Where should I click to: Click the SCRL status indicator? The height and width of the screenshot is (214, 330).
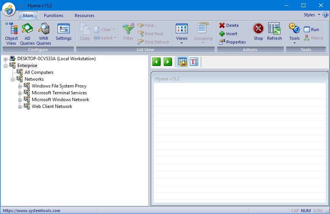pos(317,211)
